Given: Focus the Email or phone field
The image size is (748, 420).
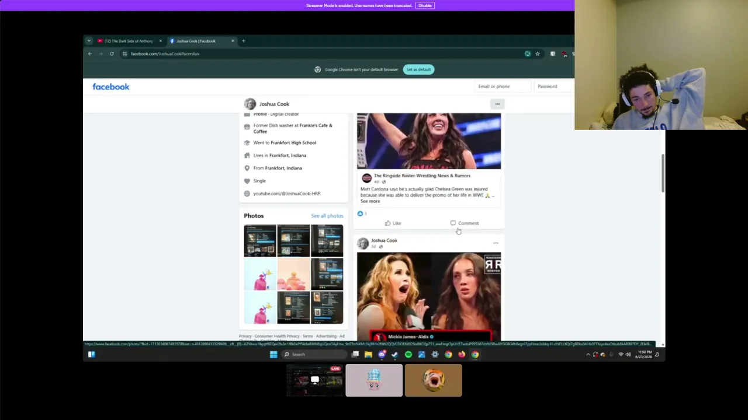Looking at the screenshot, I should pos(503,86).
